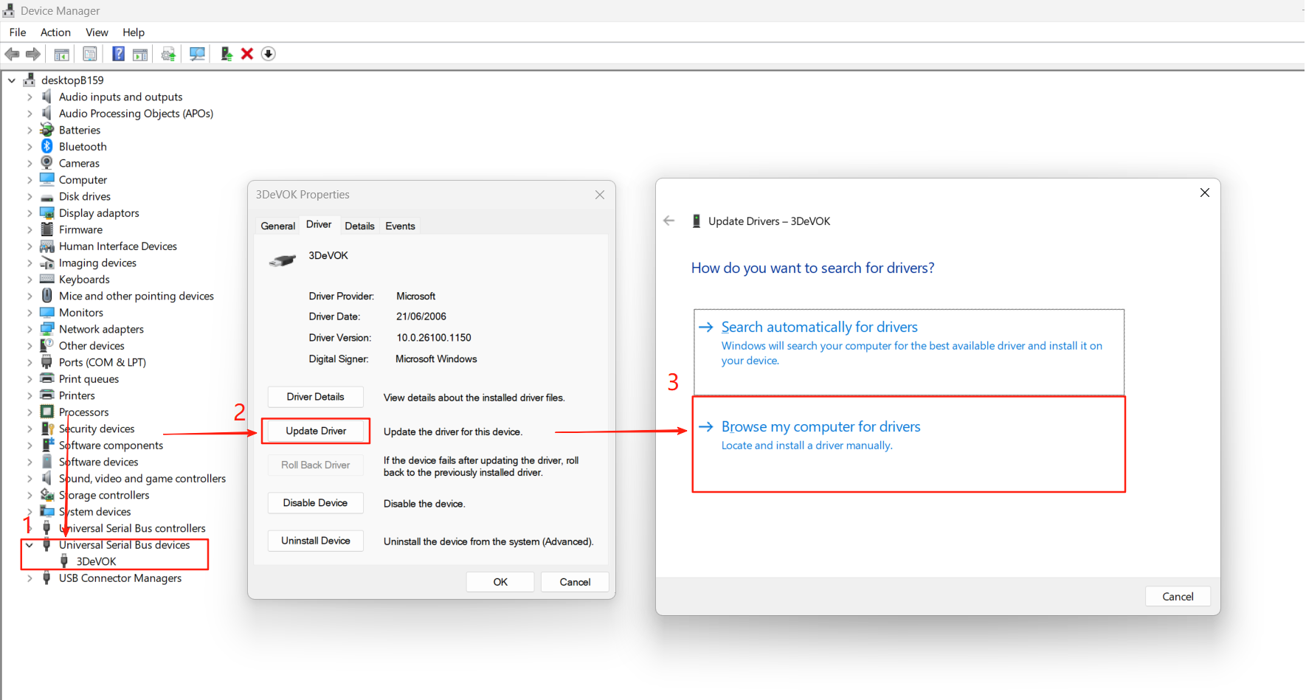Click the Processors category icon
This screenshot has width=1306, height=700.
click(47, 412)
